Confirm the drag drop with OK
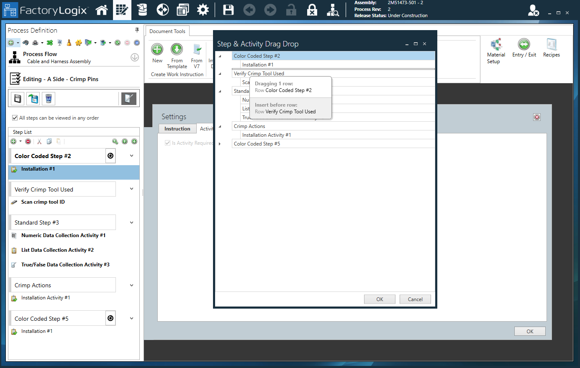The height and width of the screenshot is (368, 580). [x=379, y=299]
